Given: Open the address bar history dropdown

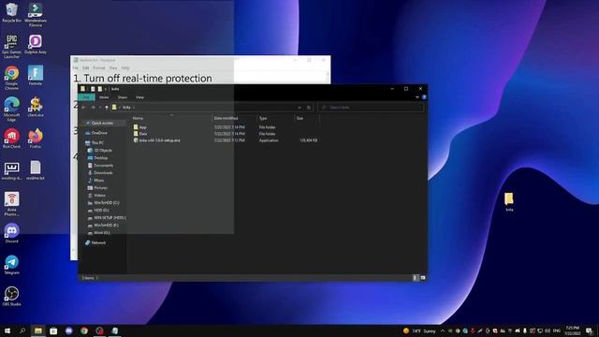Looking at the screenshot, I should coord(299,108).
